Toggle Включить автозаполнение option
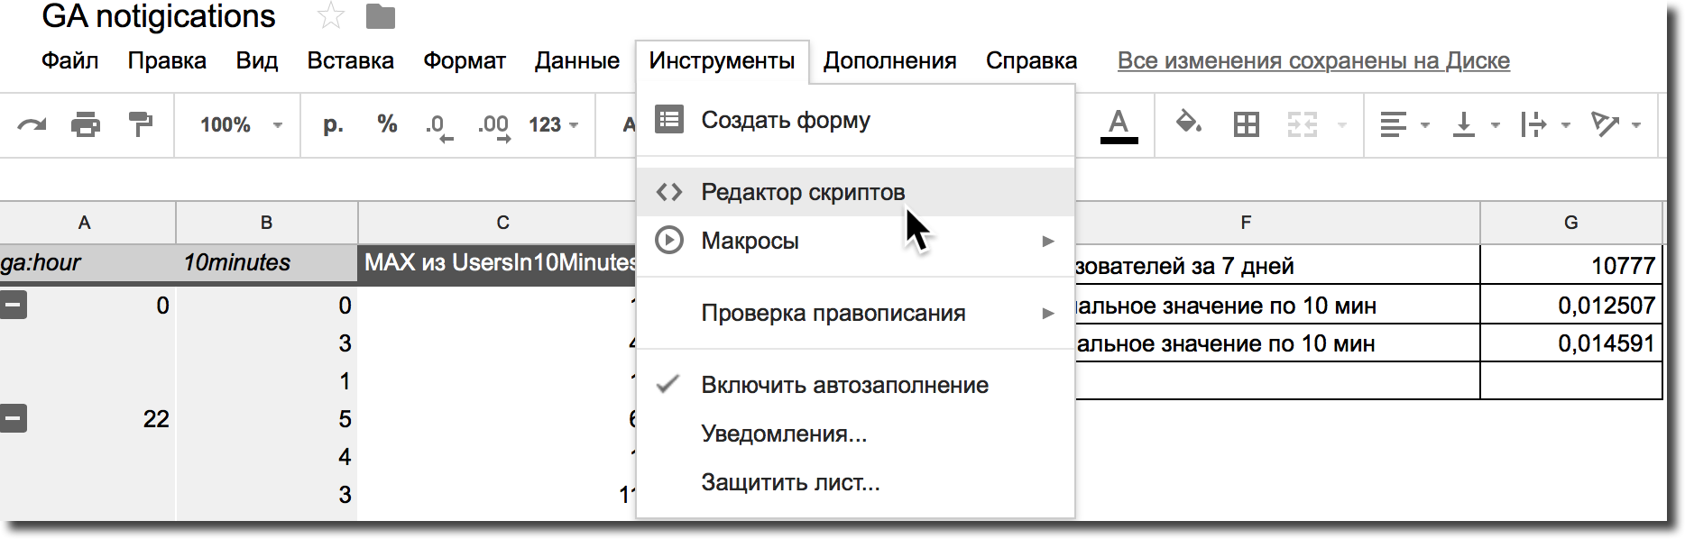This screenshot has height=539, width=1685. (x=855, y=385)
